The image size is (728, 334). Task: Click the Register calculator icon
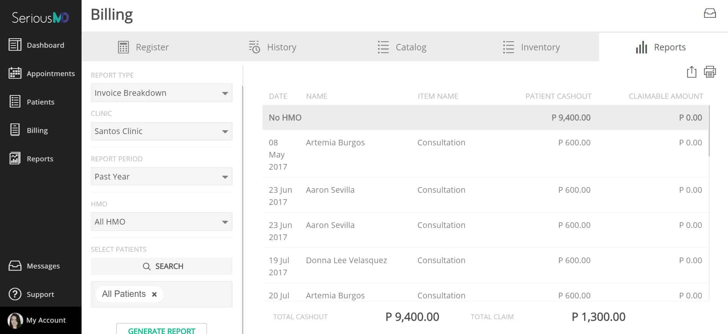tap(123, 47)
